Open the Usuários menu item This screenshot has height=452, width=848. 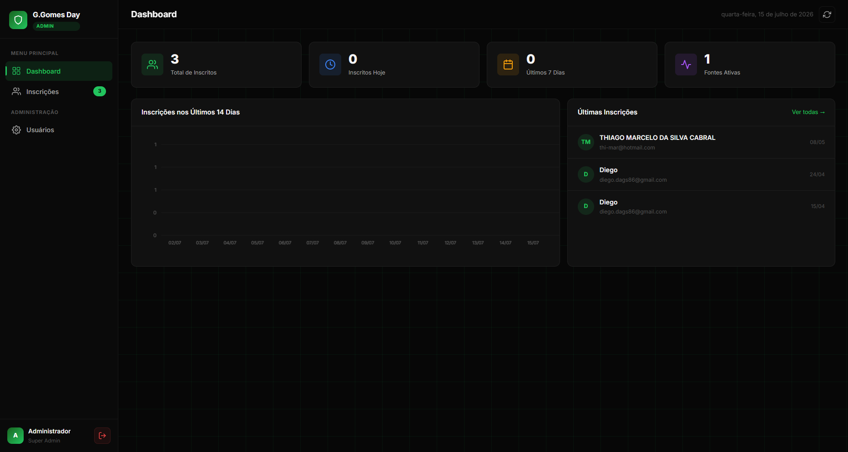(x=59, y=130)
